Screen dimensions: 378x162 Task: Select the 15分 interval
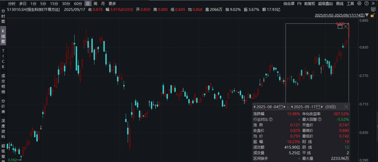(x=54, y=3)
